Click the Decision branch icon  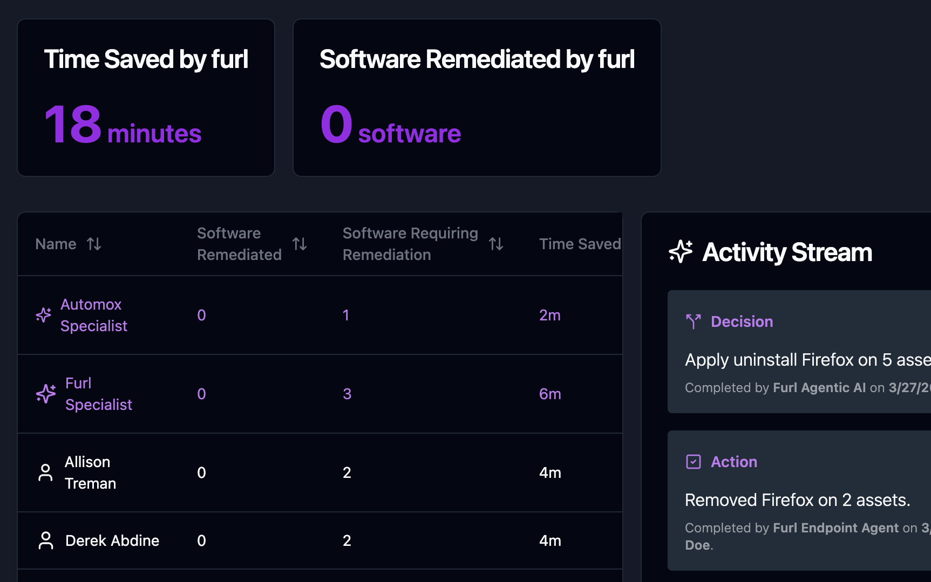pyautogui.click(x=693, y=321)
